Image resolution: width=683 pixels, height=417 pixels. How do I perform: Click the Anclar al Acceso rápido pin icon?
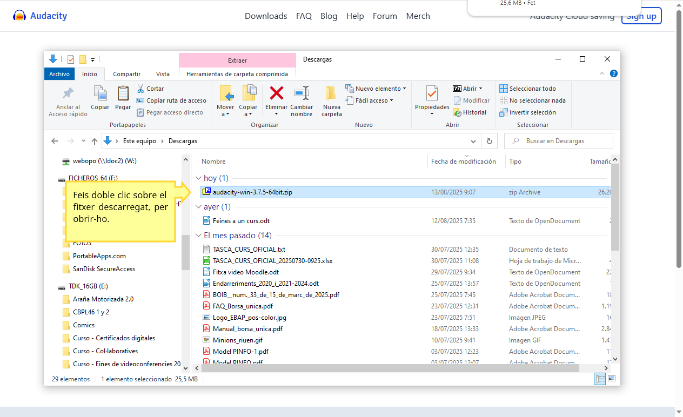point(68,93)
